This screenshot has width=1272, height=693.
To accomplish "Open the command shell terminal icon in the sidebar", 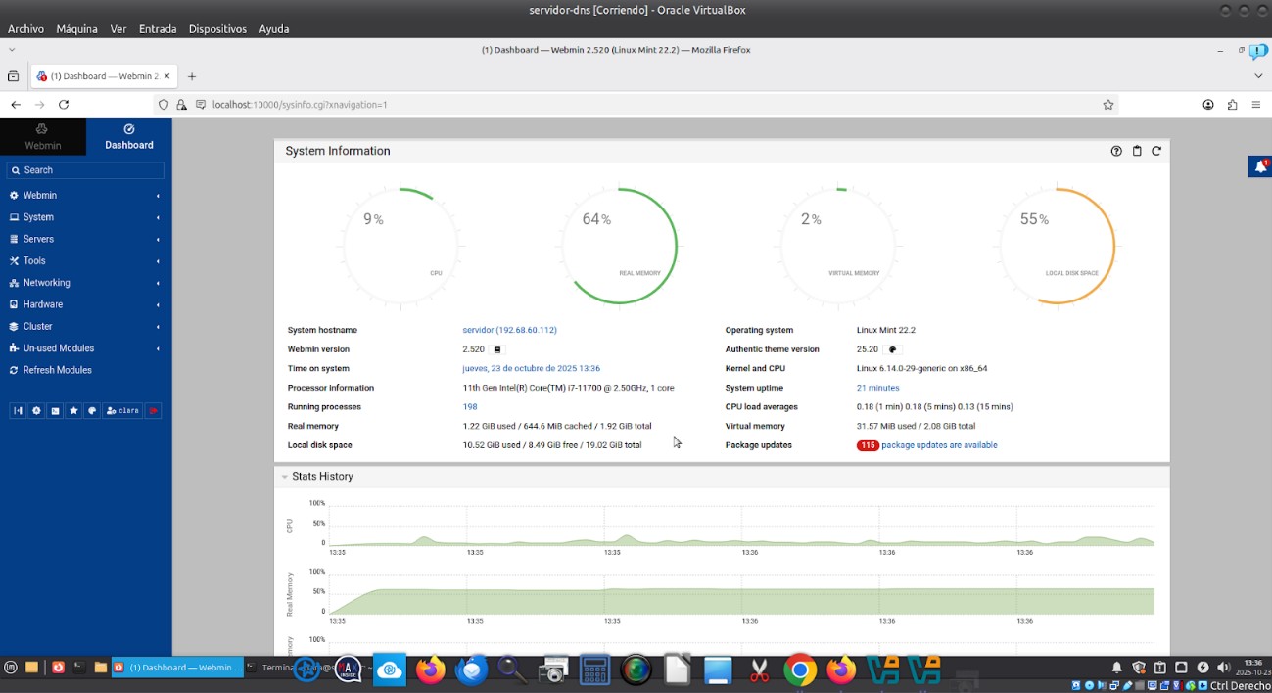I will pyautogui.click(x=55, y=411).
